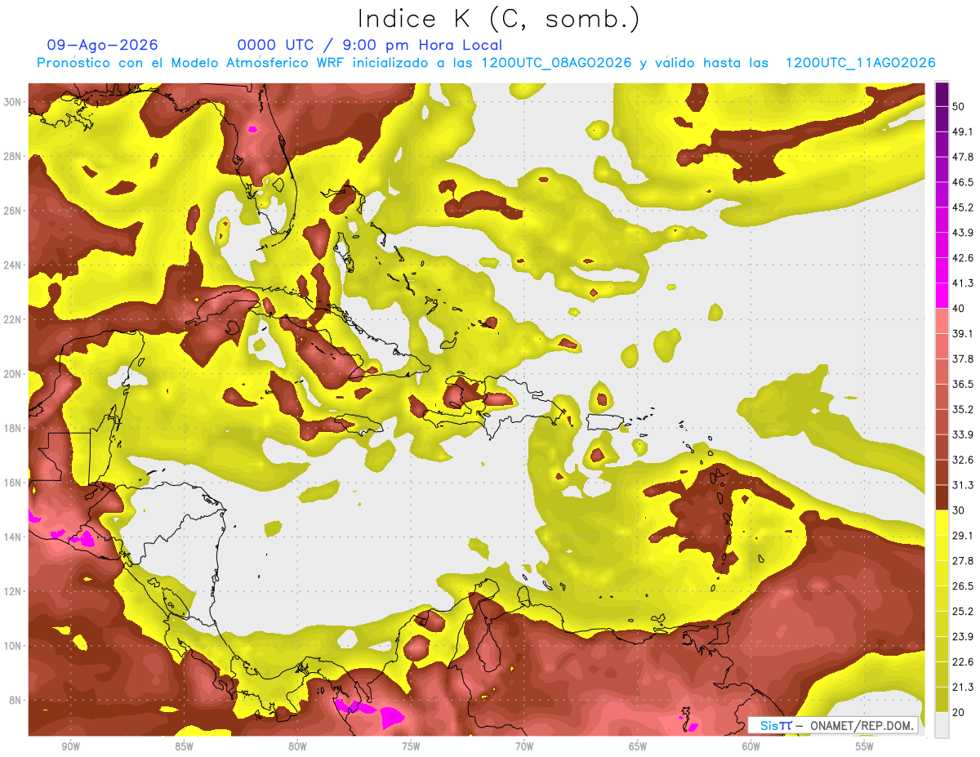Click the colorbar value '49.1'
The width and height of the screenshot is (980, 757).
[x=962, y=131]
